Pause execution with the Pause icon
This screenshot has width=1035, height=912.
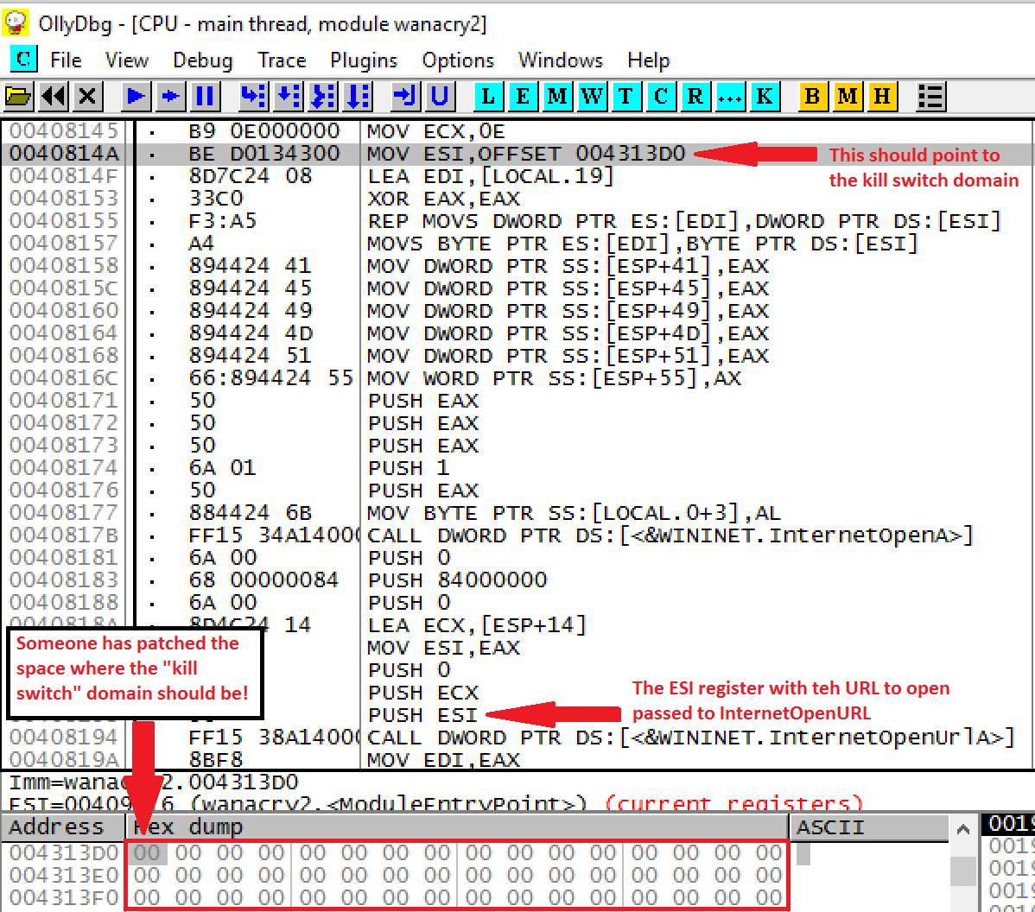point(205,96)
